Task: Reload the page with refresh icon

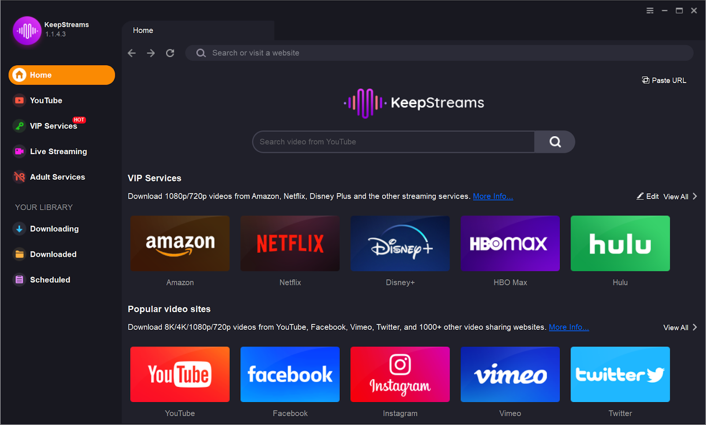Action: pyautogui.click(x=170, y=53)
